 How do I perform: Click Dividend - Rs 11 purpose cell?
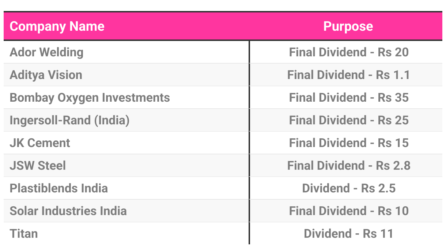coord(349,234)
